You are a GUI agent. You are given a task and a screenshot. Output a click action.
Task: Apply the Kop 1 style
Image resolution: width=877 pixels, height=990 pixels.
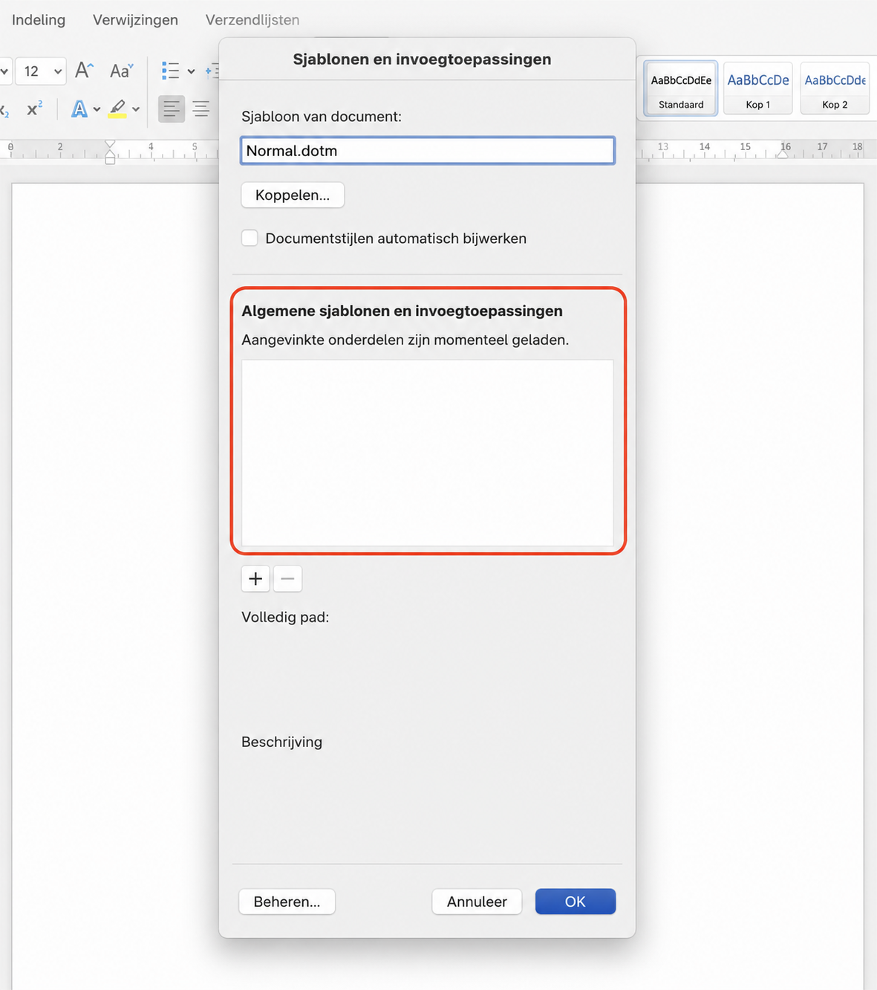[x=758, y=88]
